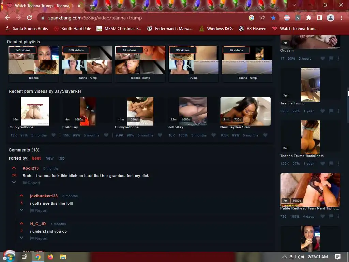The image size is (349, 262).
Task: Upvote the reply by javibunker123
Action: (x=21, y=195)
